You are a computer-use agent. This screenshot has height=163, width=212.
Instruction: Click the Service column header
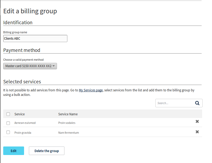click(20, 114)
